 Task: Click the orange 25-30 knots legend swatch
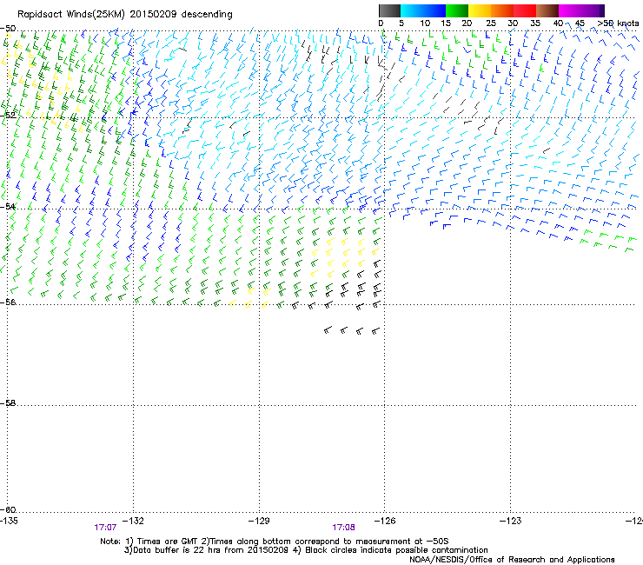coord(502,10)
